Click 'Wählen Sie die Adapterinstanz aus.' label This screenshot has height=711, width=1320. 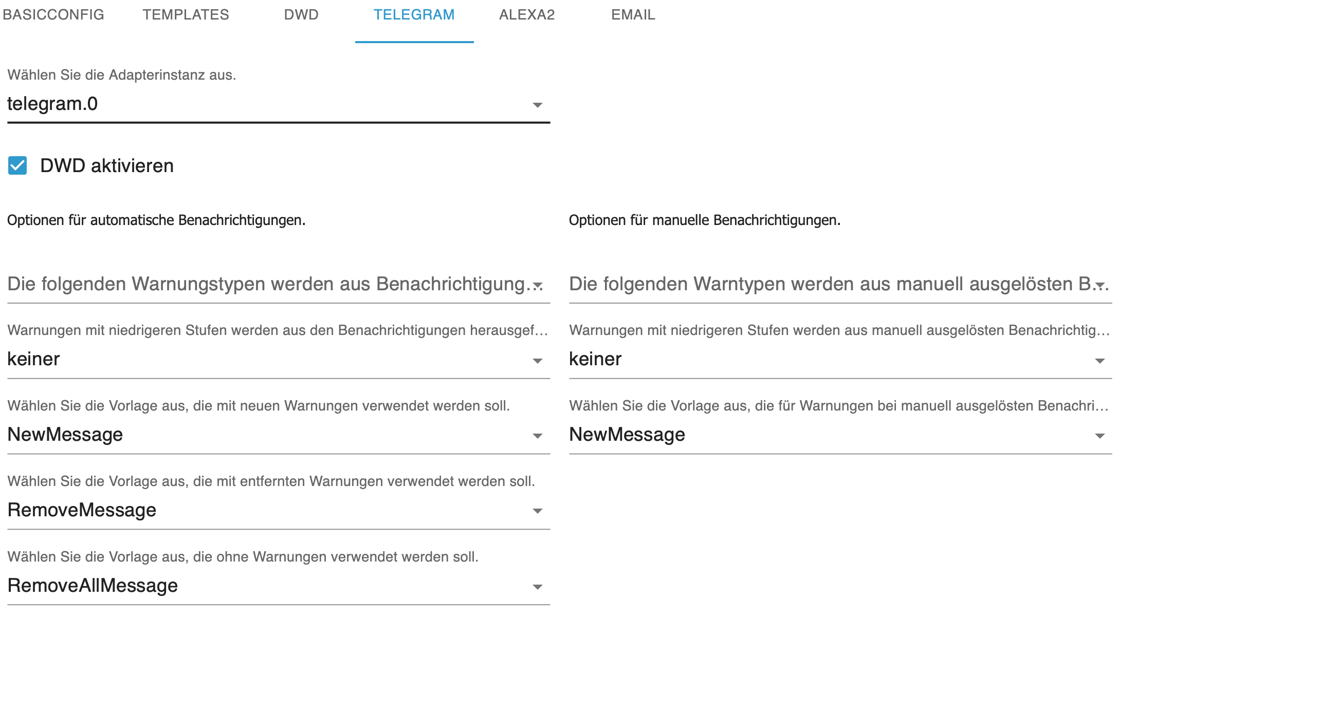[122, 75]
